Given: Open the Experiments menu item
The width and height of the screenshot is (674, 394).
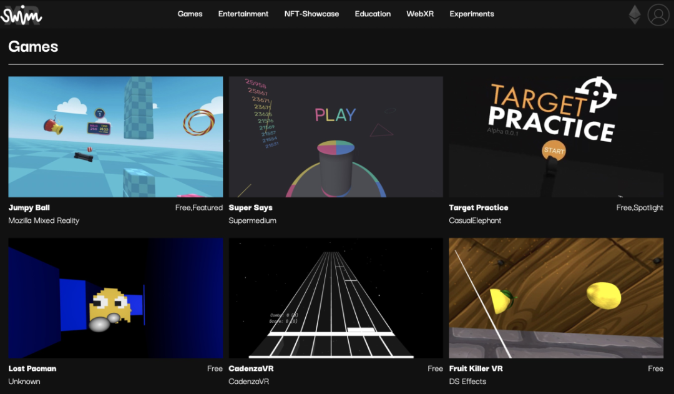Looking at the screenshot, I should pyautogui.click(x=472, y=14).
